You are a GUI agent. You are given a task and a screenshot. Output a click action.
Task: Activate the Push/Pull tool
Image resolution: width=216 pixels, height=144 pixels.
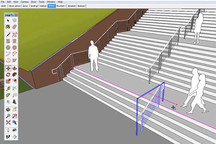14,68
